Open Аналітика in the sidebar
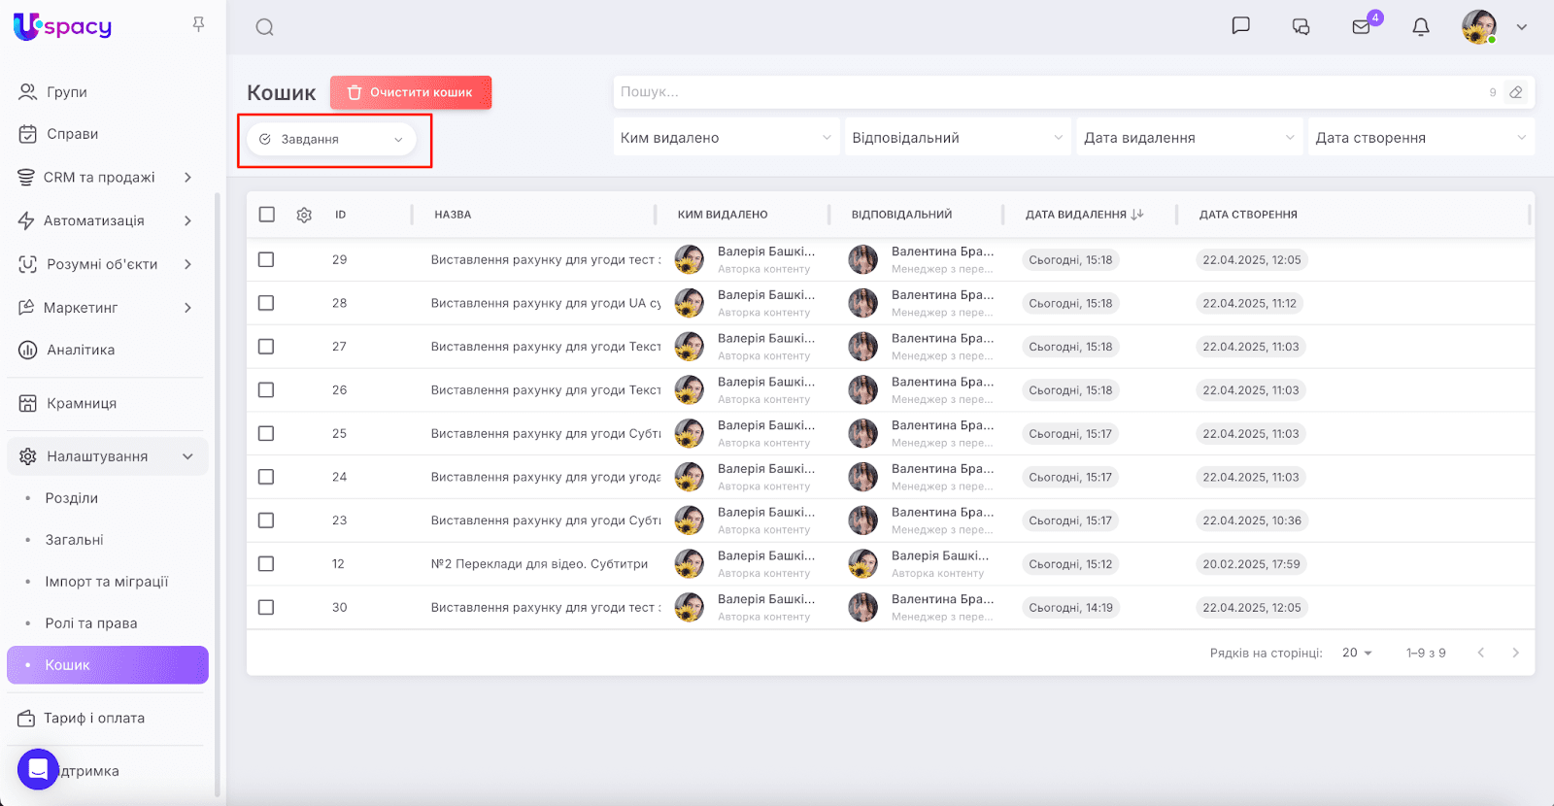1554x806 pixels. click(x=81, y=351)
